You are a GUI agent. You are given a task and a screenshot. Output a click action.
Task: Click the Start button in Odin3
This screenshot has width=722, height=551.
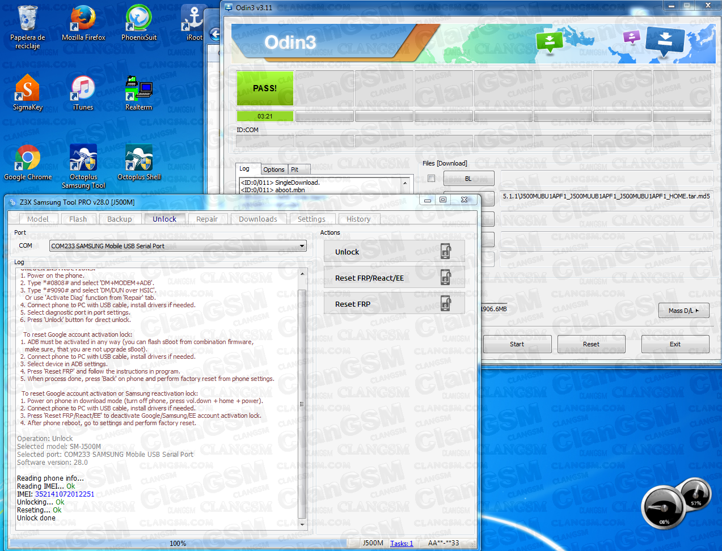coord(517,344)
